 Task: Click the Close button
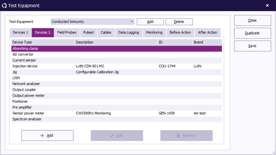pyautogui.click(x=252, y=20)
